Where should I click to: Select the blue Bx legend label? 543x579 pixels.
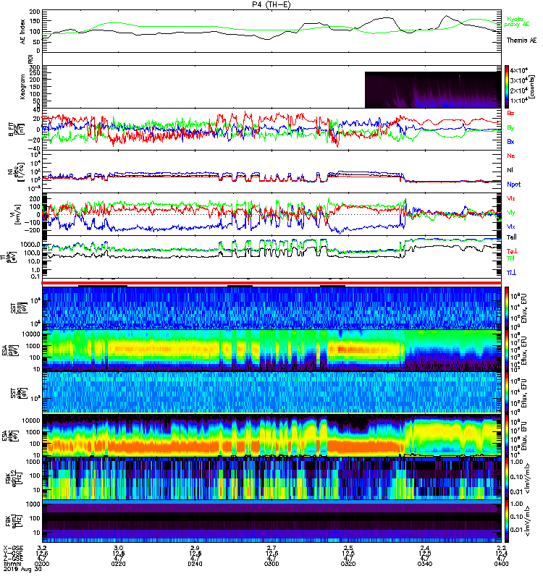tap(510, 142)
